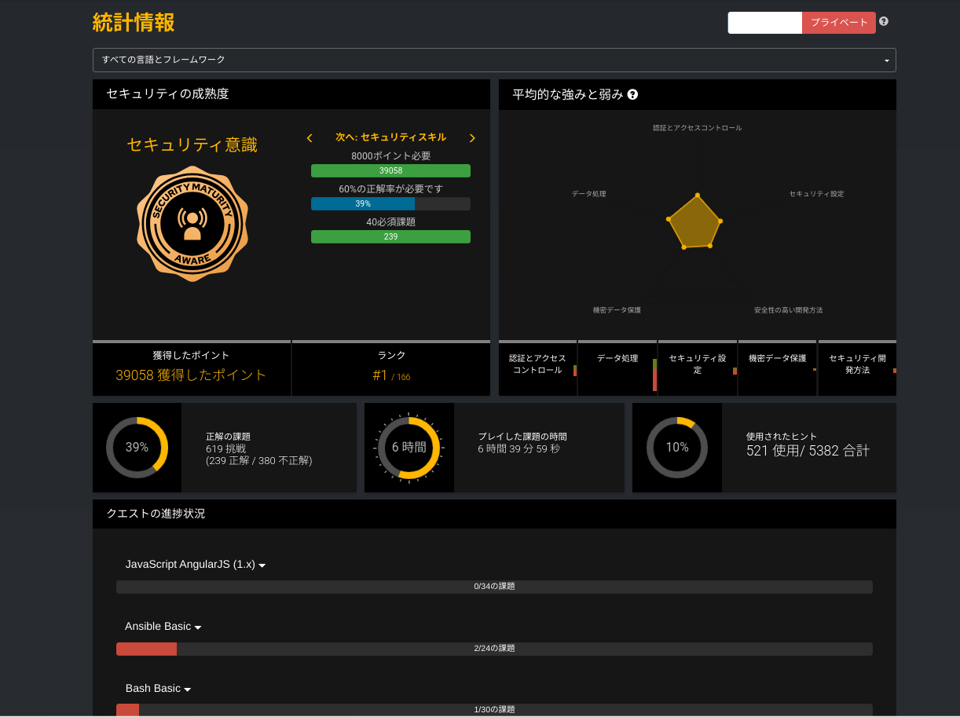Select セキュリティ開発方法 category tile
The height and width of the screenshot is (717, 960).
click(x=857, y=368)
